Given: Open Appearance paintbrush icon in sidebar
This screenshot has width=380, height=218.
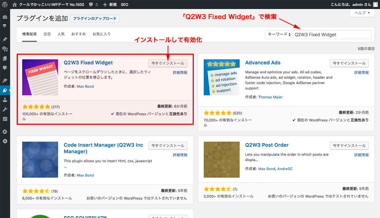Looking at the screenshot, I should pyautogui.click(x=5, y=80).
